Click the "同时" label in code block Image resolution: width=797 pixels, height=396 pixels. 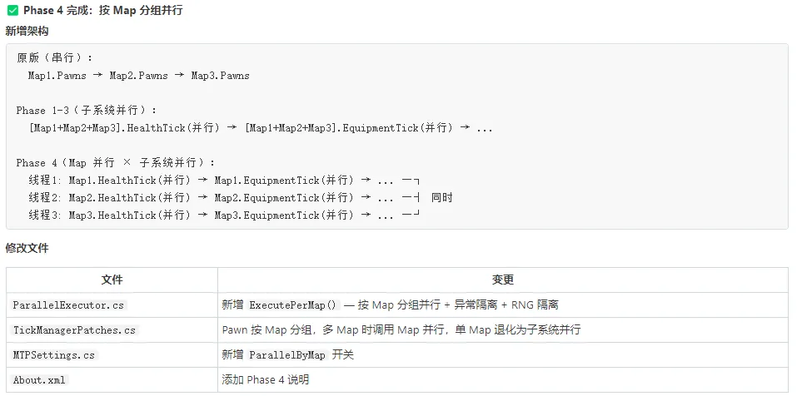point(442,198)
